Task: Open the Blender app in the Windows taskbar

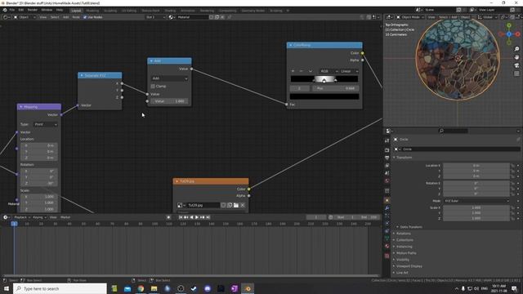Action: pyautogui.click(x=248, y=288)
